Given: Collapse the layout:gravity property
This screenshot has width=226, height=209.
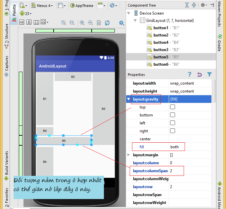Looking at the screenshot, I should click(x=129, y=99).
